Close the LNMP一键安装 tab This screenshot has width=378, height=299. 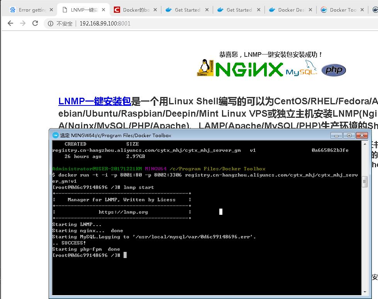[x=103, y=10]
